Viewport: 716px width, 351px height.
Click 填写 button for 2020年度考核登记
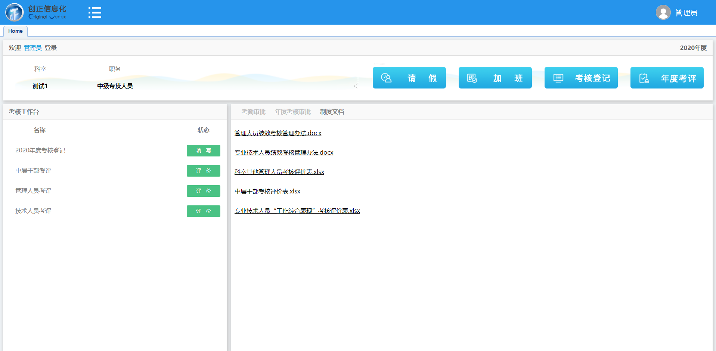point(203,150)
